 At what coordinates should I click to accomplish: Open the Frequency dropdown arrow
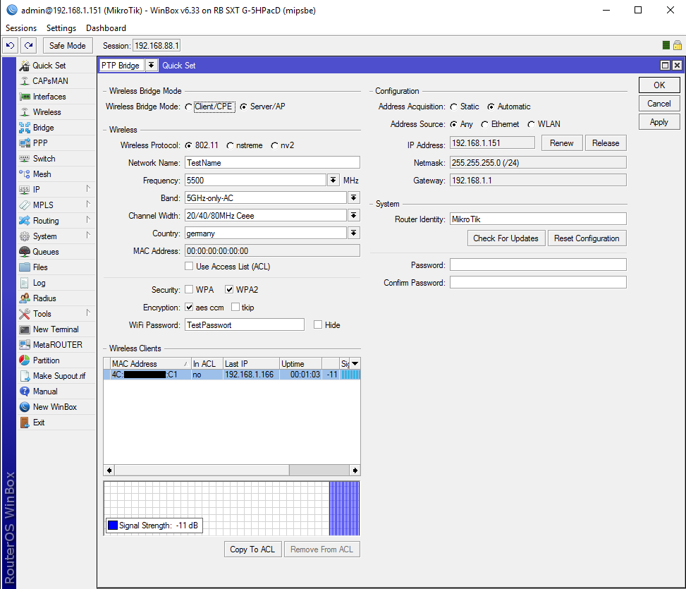[333, 181]
